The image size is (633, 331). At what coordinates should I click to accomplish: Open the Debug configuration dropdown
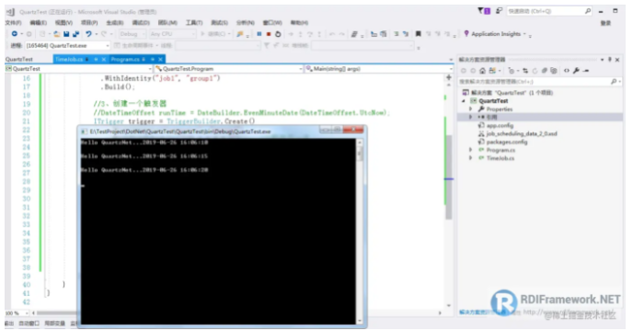coord(132,34)
